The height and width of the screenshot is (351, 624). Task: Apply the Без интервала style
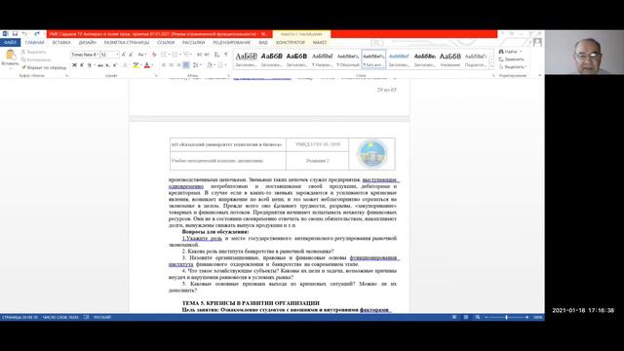coord(373,59)
